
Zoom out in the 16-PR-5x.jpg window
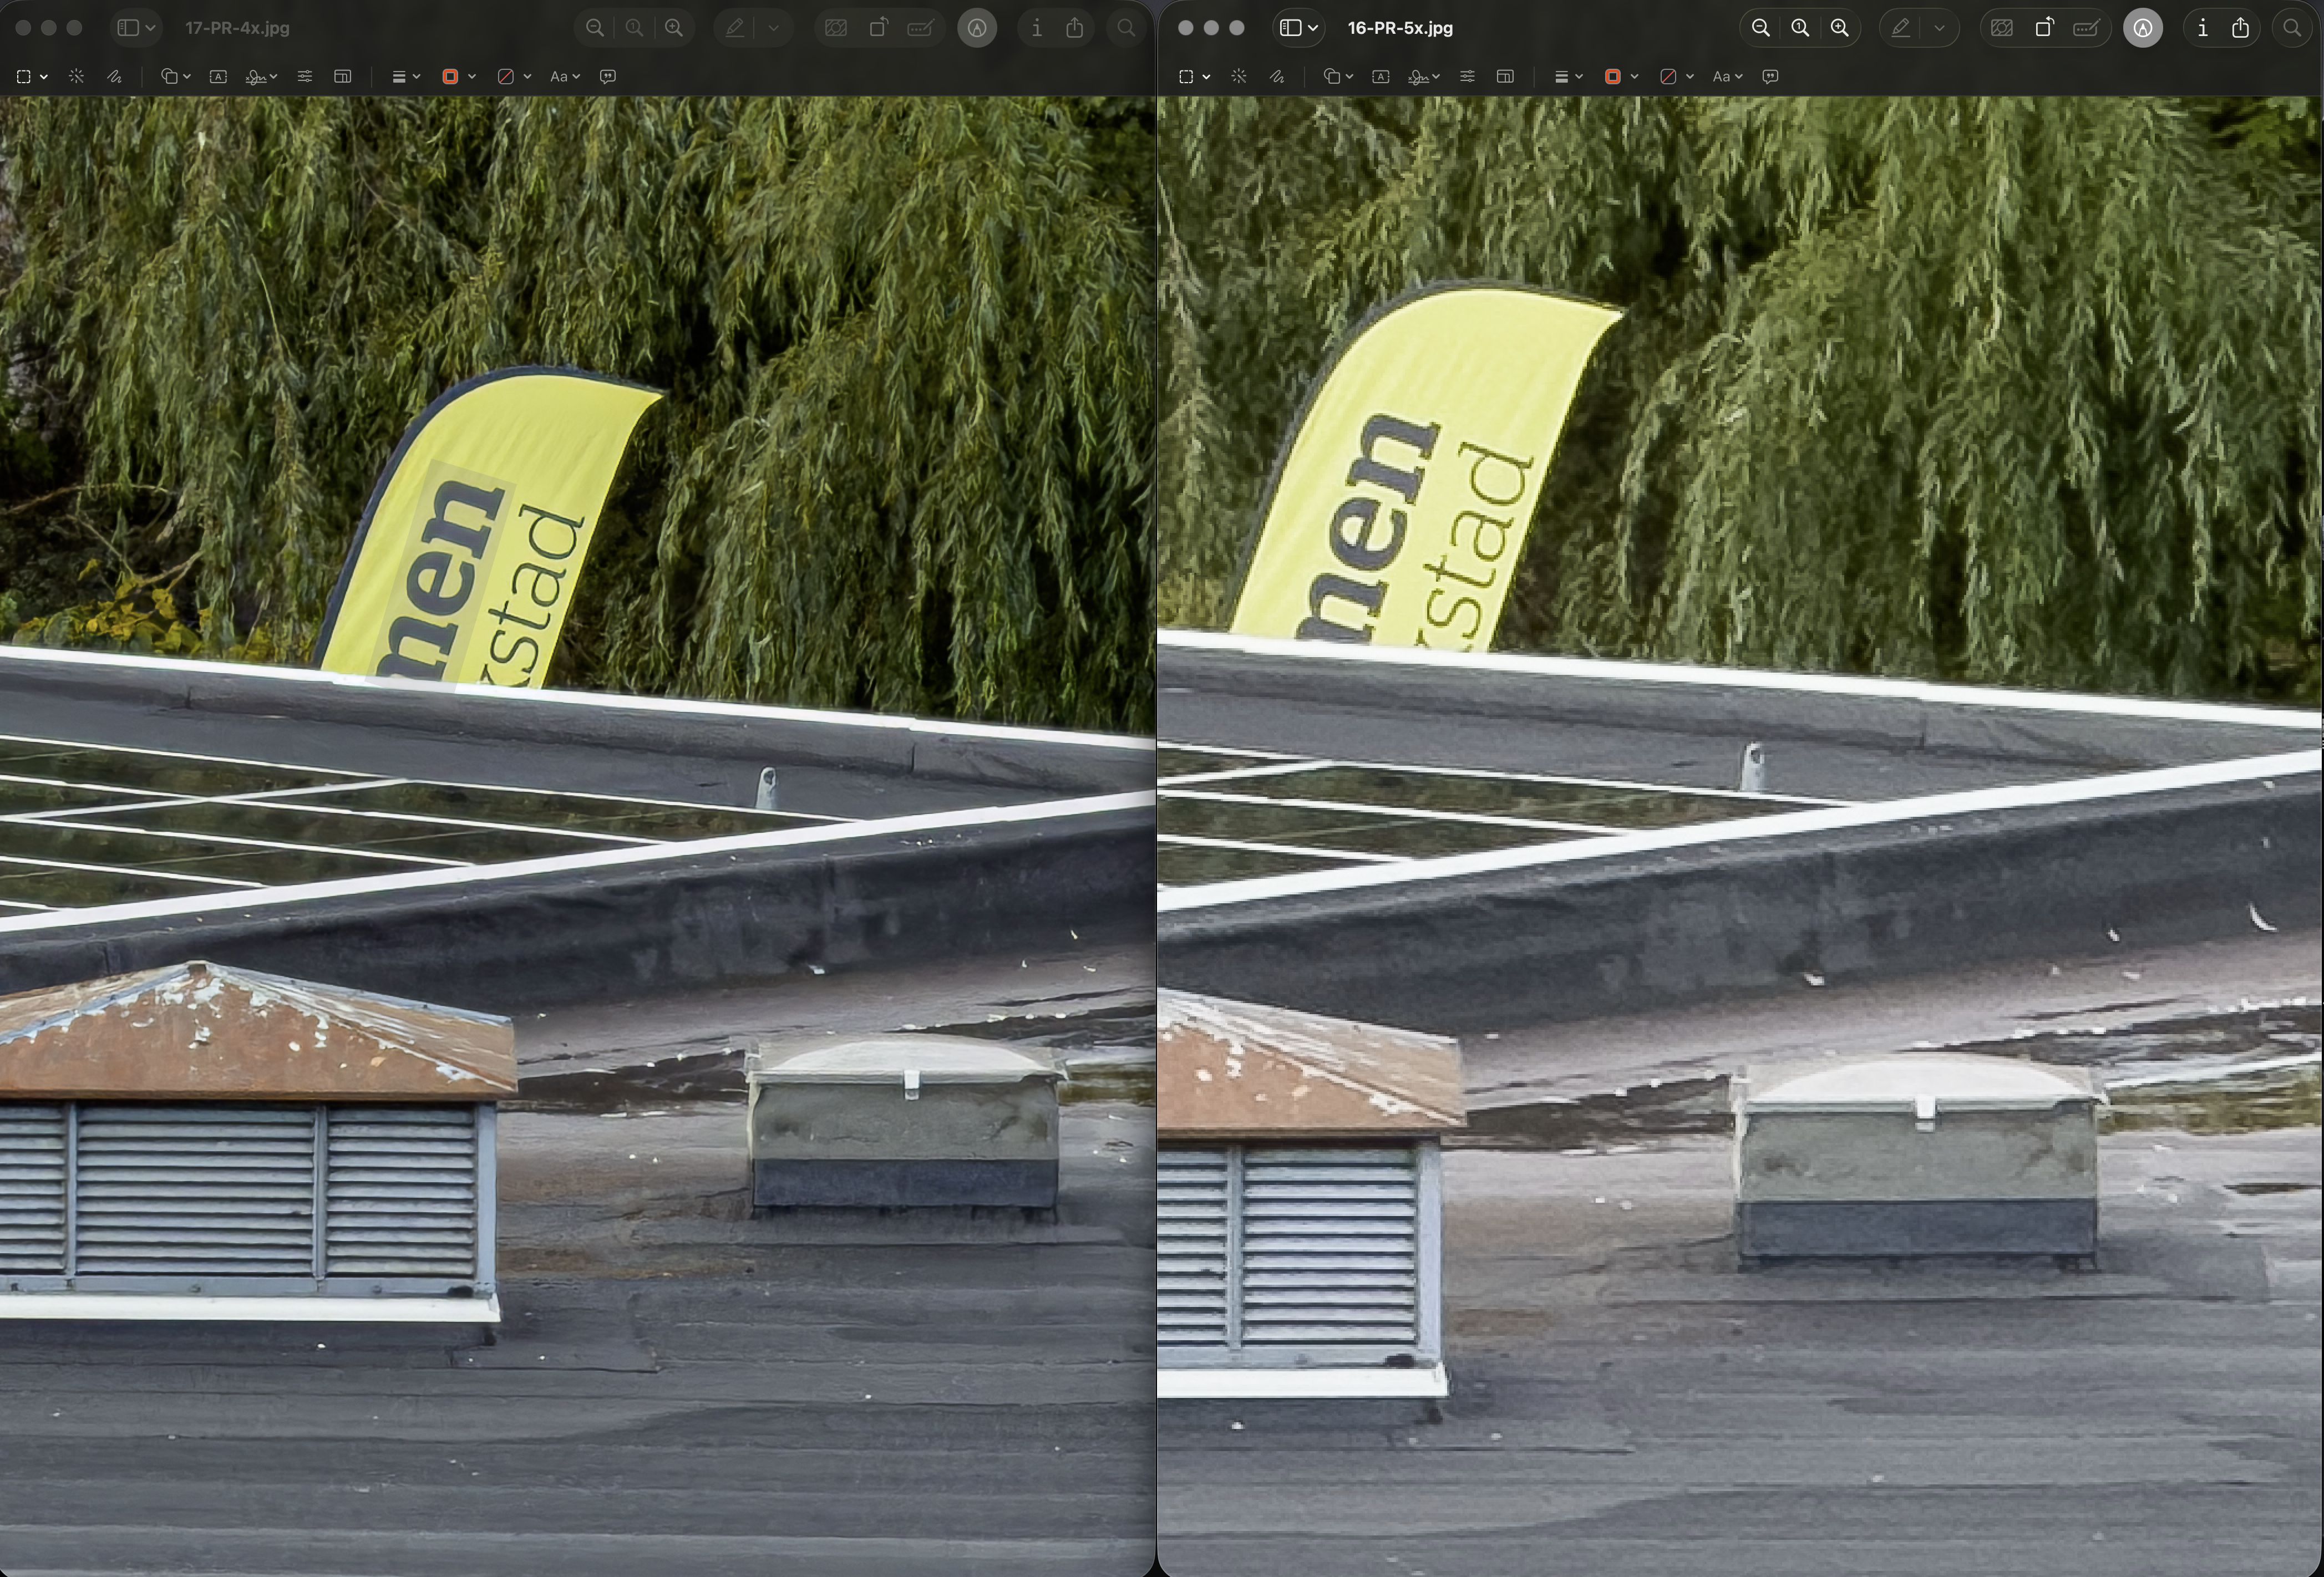point(1760,28)
